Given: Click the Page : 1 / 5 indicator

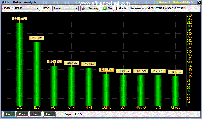Looking at the screenshot, I should click(72, 114).
